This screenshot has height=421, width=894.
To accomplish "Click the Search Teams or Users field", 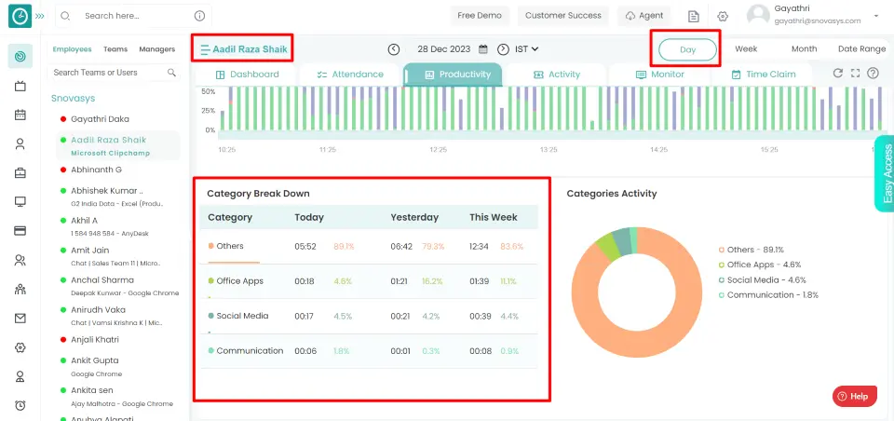I will click(114, 73).
